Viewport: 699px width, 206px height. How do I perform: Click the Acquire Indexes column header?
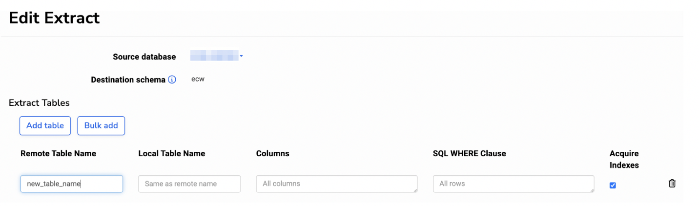coord(624,159)
